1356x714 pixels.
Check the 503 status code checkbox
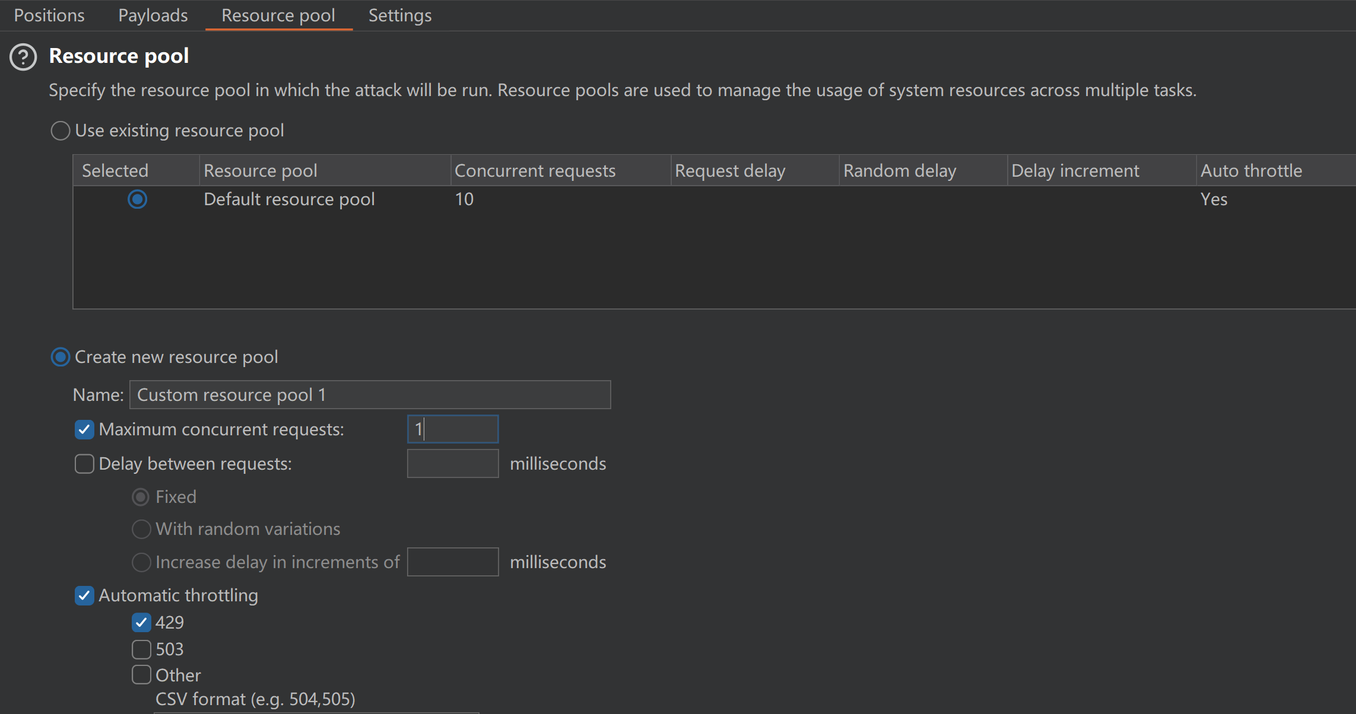point(141,649)
